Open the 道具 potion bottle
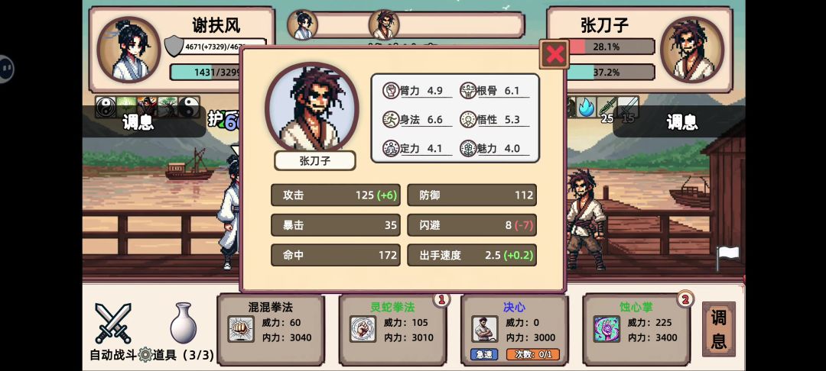The width and height of the screenshot is (826, 371). point(184,323)
